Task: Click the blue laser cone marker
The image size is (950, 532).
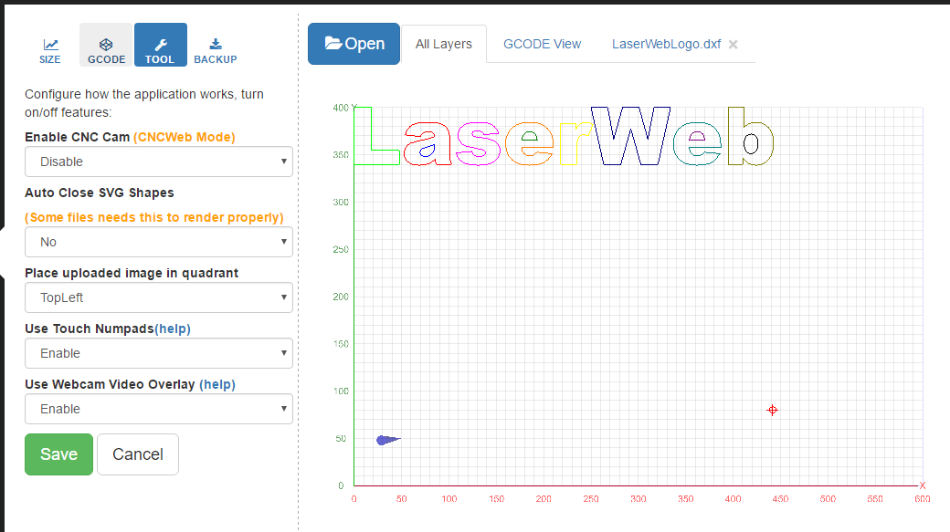Action: click(x=387, y=440)
